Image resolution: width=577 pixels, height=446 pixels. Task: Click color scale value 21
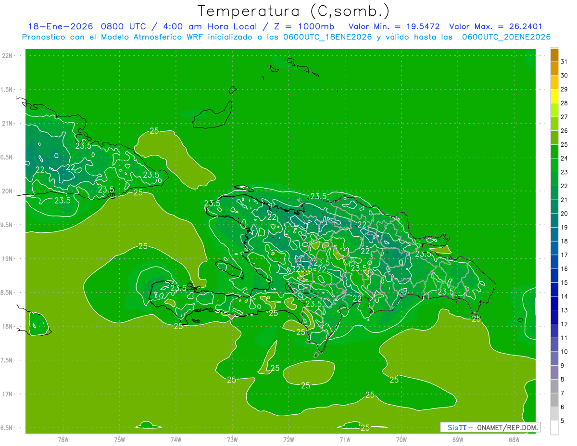point(564,200)
